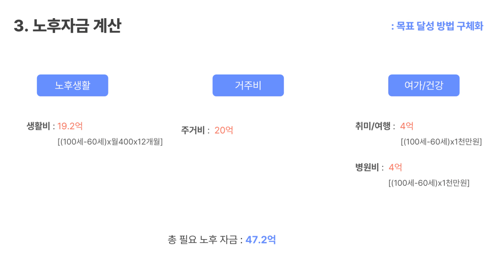Select the word 노후자금 in the title
This screenshot has height=277, width=494.
61,26
